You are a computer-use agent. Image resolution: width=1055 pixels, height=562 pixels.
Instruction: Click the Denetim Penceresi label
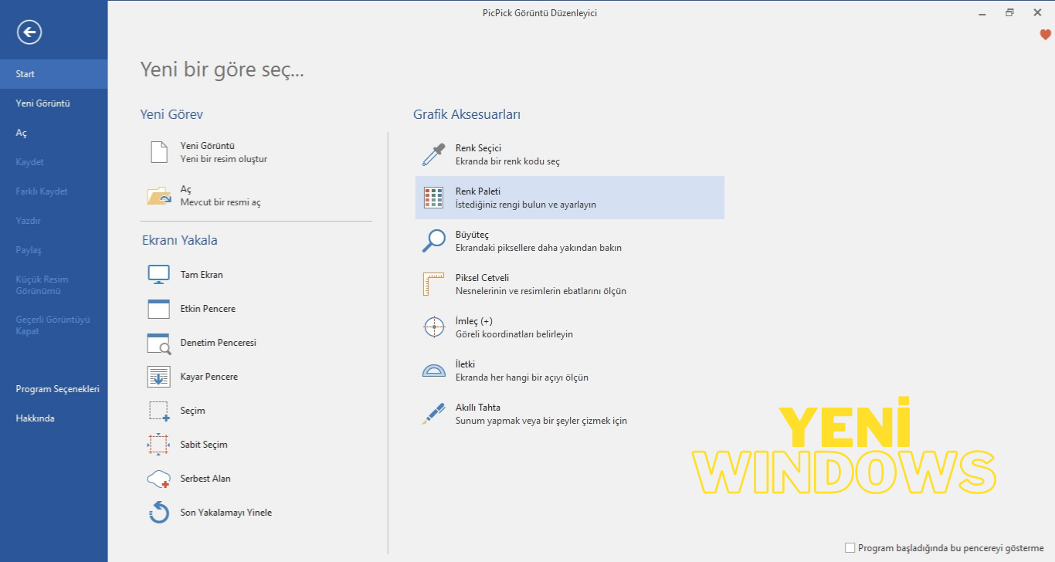tap(218, 343)
